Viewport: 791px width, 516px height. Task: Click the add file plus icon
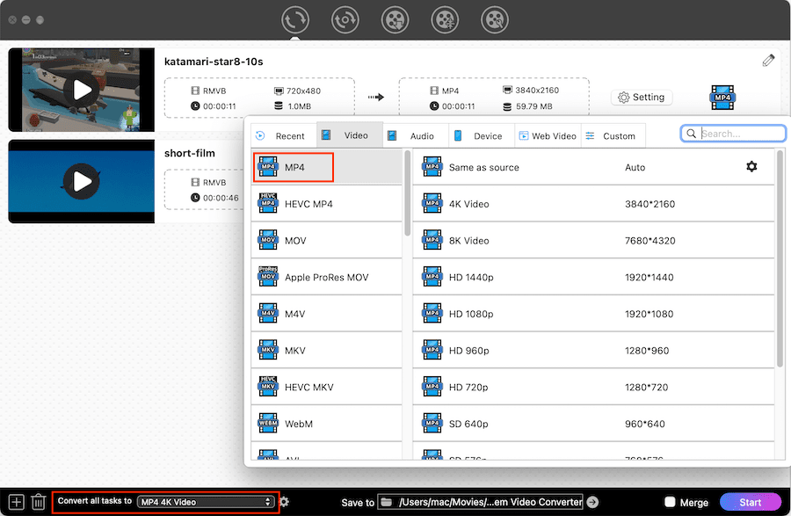(x=16, y=502)
